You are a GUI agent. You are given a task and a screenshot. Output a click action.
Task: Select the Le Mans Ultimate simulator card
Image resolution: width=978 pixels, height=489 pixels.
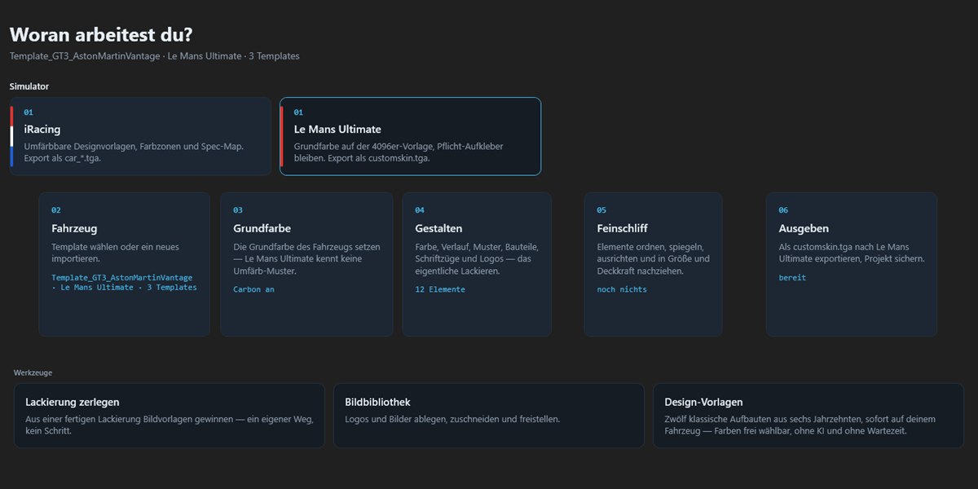[x=410, y=136]
